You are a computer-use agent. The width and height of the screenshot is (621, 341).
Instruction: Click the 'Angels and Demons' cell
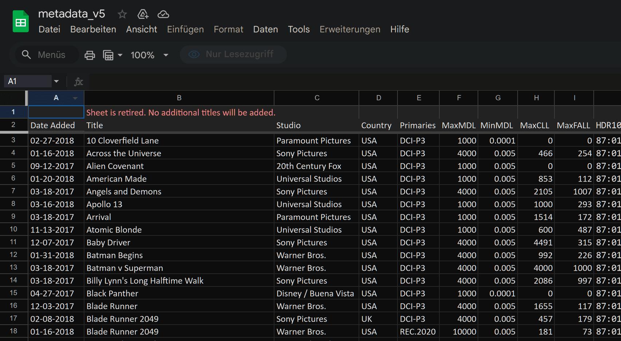(x=179, y=191)
